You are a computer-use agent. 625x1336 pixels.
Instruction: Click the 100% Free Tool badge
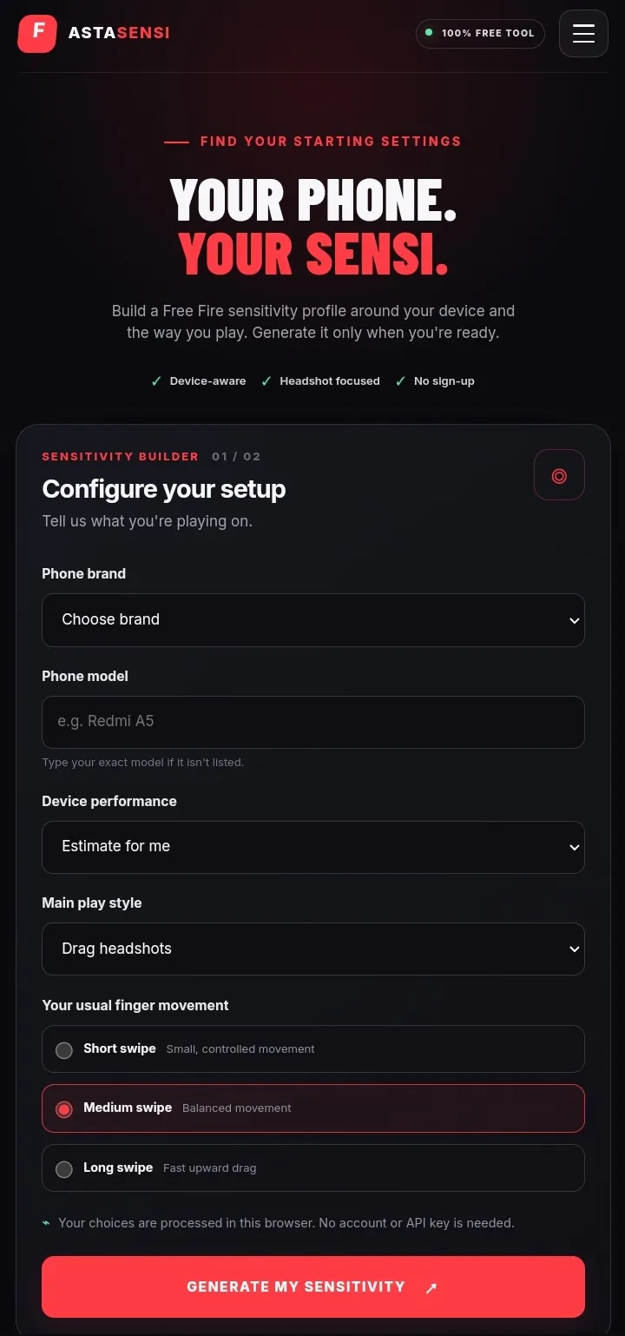click(x=480, y=33)
